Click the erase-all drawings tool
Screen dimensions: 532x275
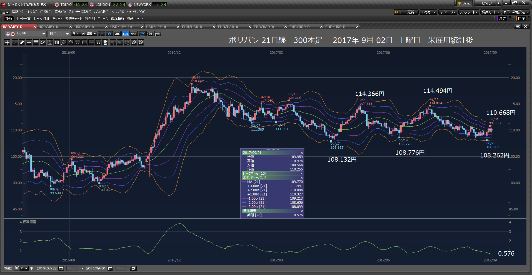[141, 42]
